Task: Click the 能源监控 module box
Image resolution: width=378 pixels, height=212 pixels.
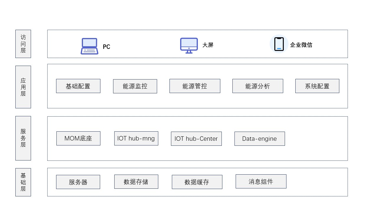Action: pyautogui.click(x=135, y=86)
